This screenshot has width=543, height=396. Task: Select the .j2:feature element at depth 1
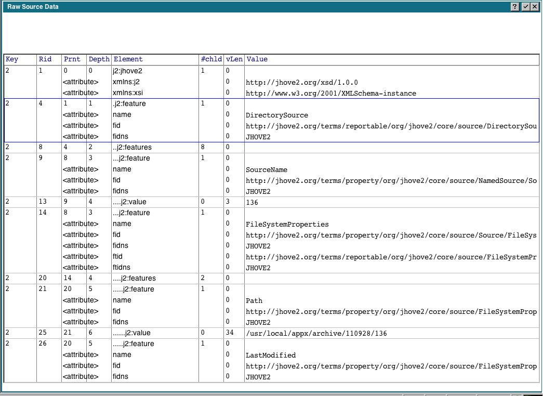[x=129, y=103]
